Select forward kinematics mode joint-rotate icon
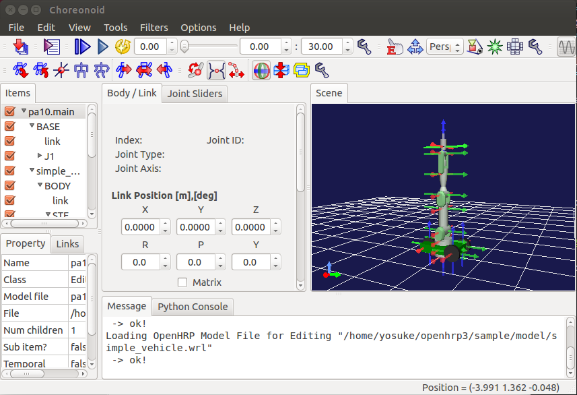The image size is (577, 395). (x=196, y=70)
